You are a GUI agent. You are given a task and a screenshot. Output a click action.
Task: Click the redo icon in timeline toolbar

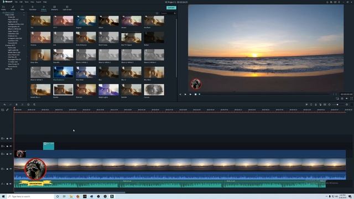11,104
